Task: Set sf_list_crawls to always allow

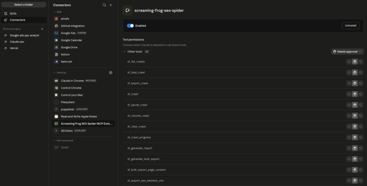Action: point(349,62)
